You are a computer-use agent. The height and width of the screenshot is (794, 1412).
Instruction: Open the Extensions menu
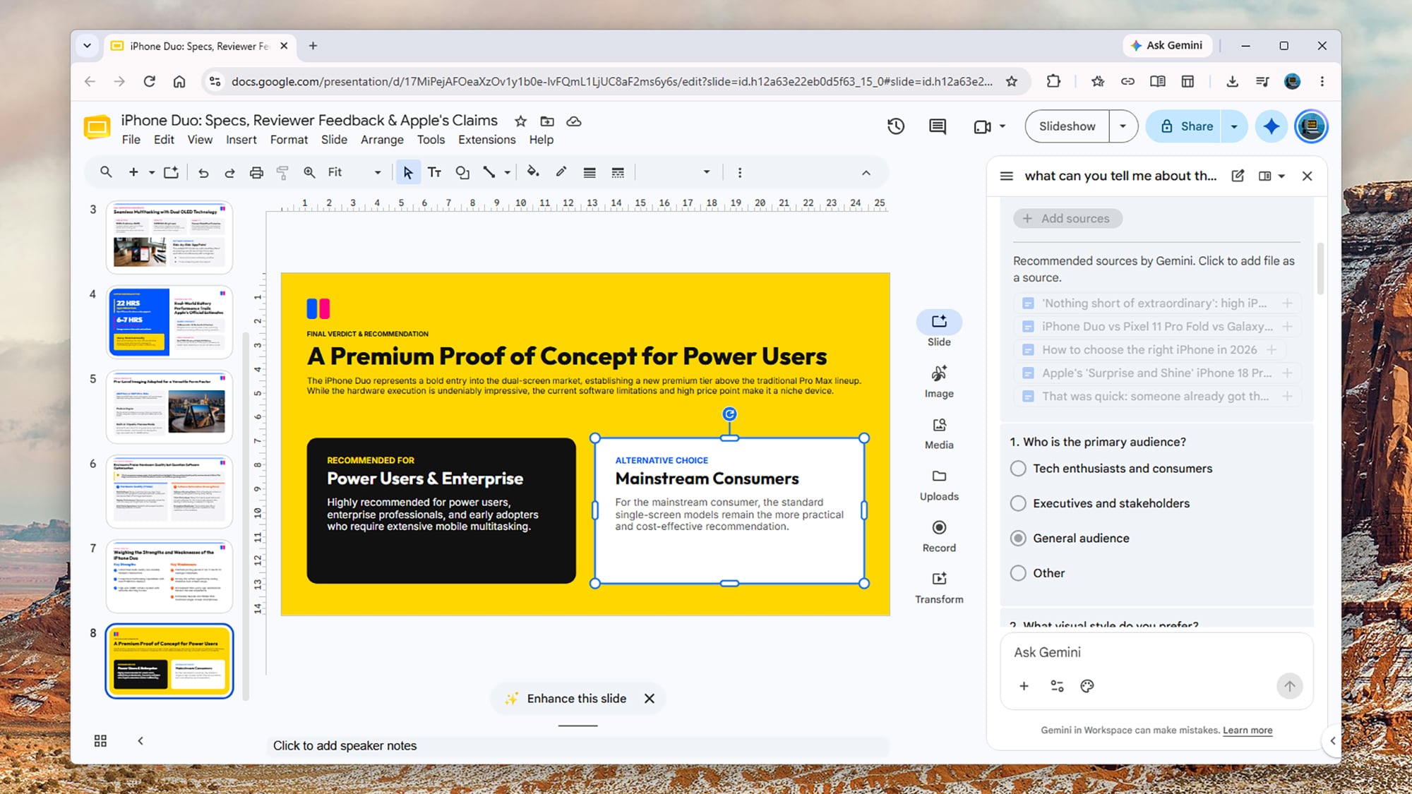486,140
